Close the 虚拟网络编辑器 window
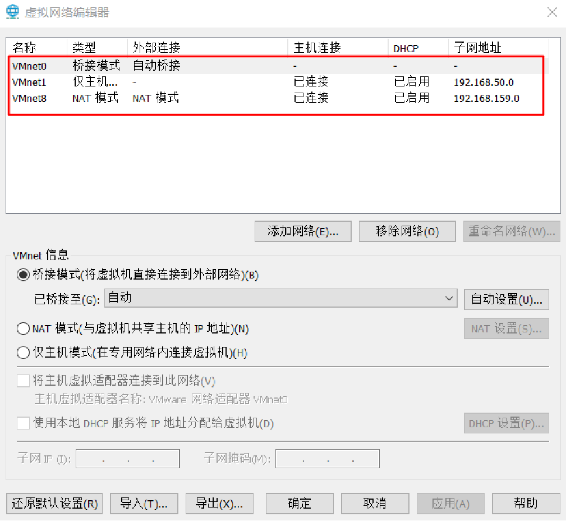Viewport: 566px width, 521px height. click(552, 12)
